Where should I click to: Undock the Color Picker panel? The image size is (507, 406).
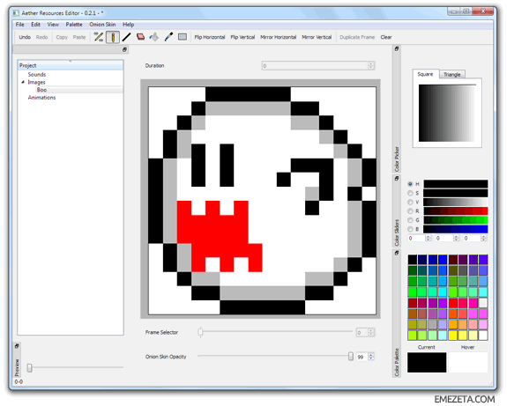[x=397, y=49]
